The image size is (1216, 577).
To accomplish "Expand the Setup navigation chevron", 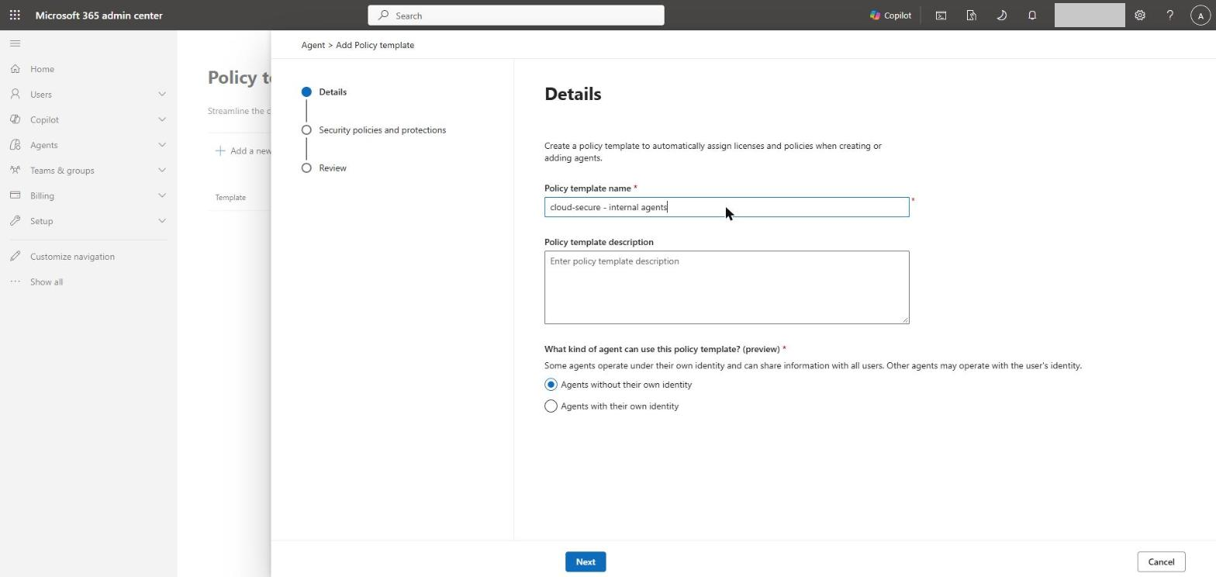I will click(x=162, y=221).
